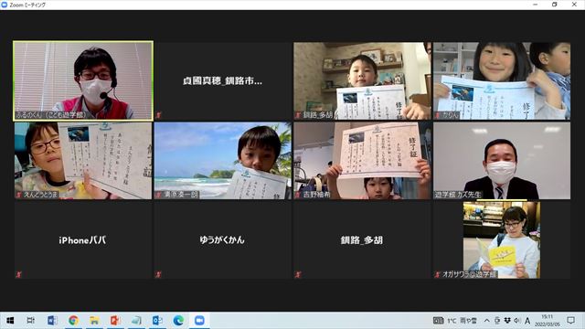Click the Zoom logo in title bar
The image size is (585, 329).
(5, 5)
